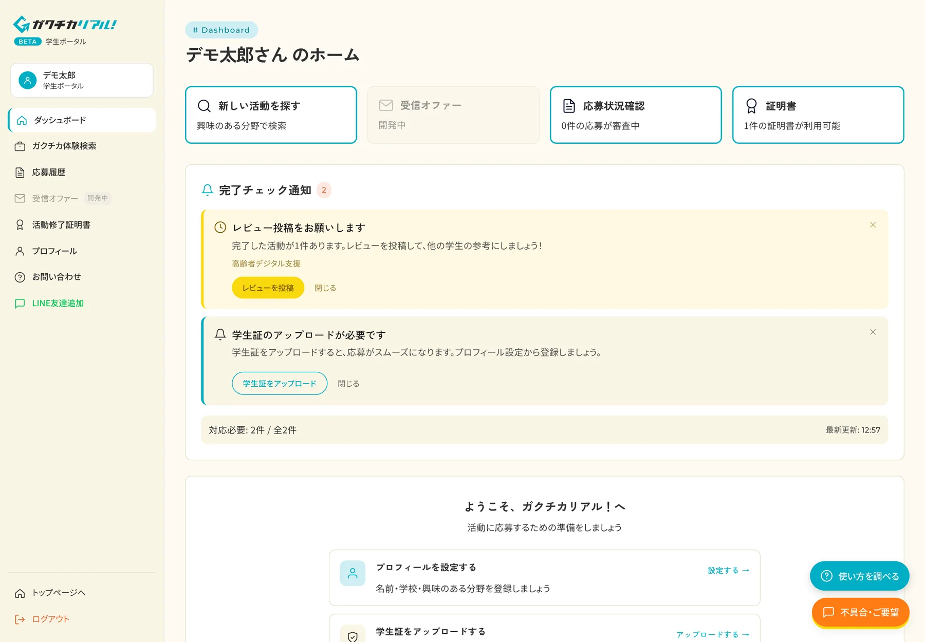Click 閉じる next to 学生証をアップロード
Viewport: 925px width, 642px height.
(x=348, y=384)
